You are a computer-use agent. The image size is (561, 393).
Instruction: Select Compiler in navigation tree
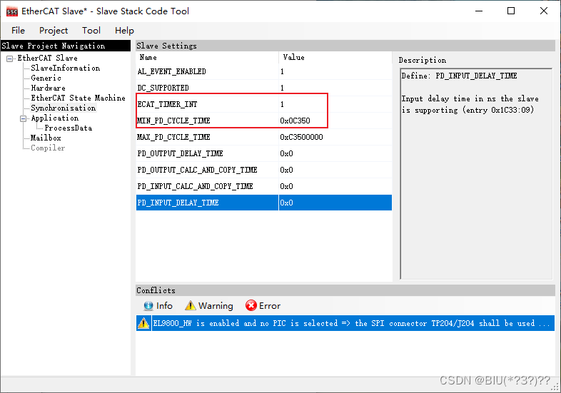48,148
